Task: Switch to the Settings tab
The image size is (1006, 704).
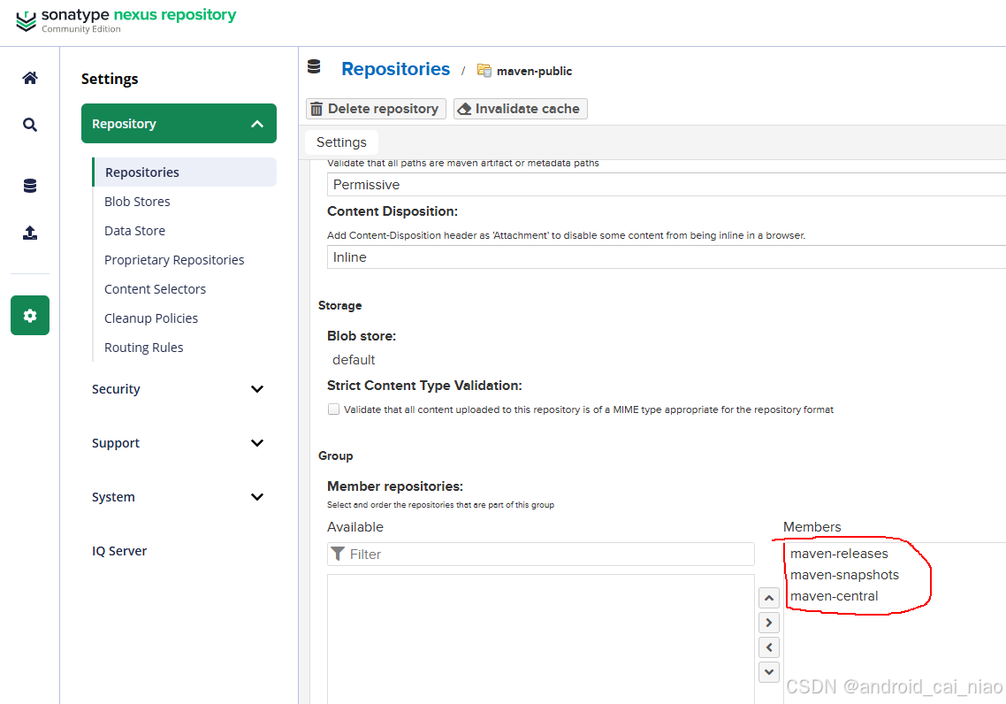Action: tap(341, 142)
